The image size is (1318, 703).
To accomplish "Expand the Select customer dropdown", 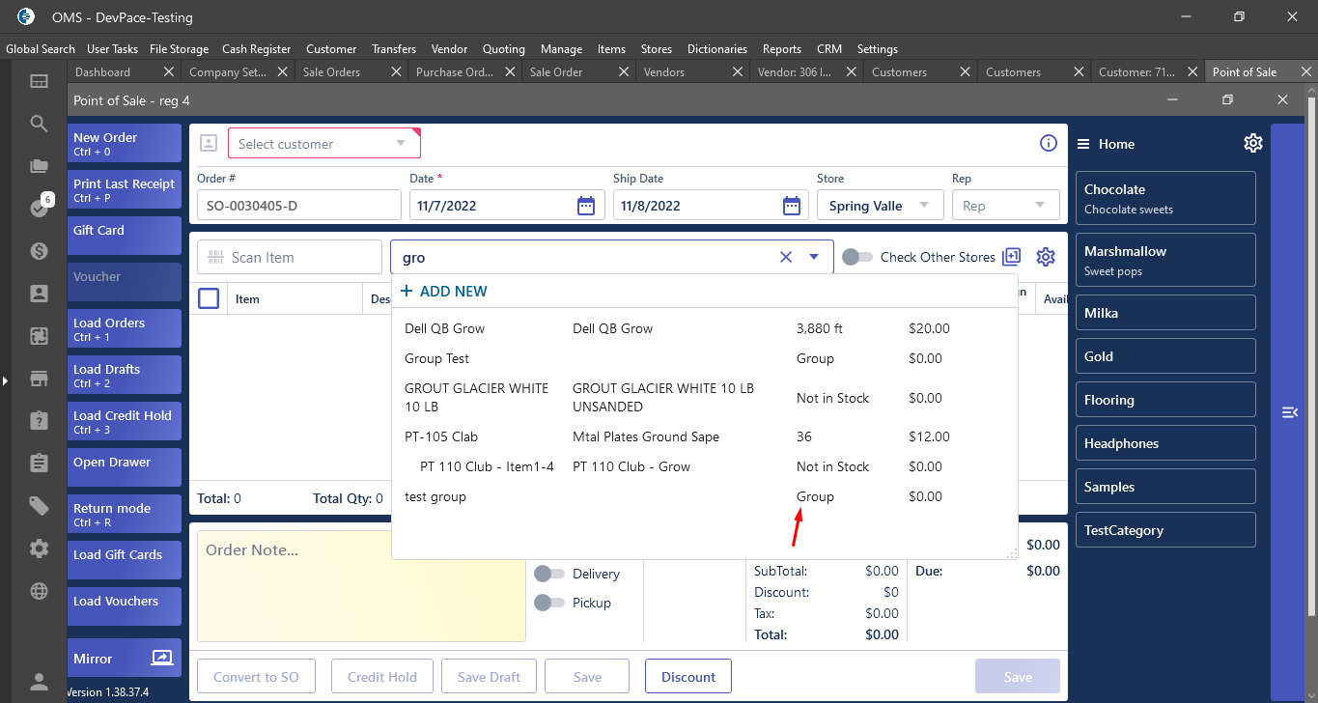I will [x=401, y=144].
